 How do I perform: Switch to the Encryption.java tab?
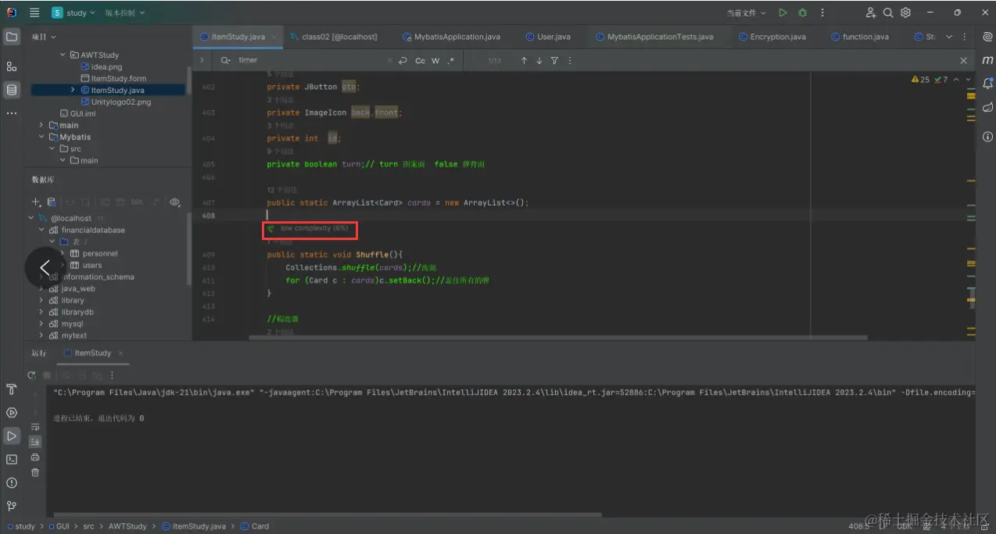(x=776, y=37)
